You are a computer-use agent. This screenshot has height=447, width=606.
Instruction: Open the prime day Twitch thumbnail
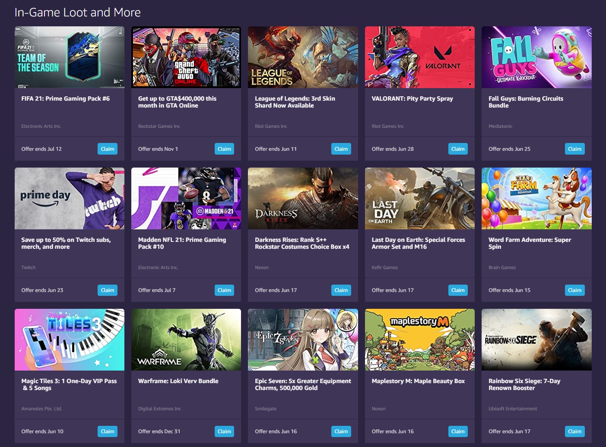[70, 198]
